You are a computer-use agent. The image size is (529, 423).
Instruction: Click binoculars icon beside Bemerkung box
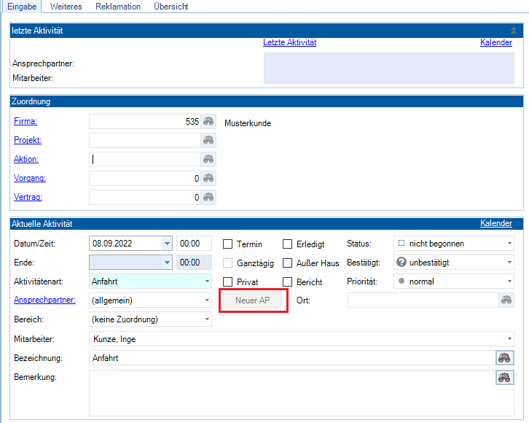[x=504, y=377]
